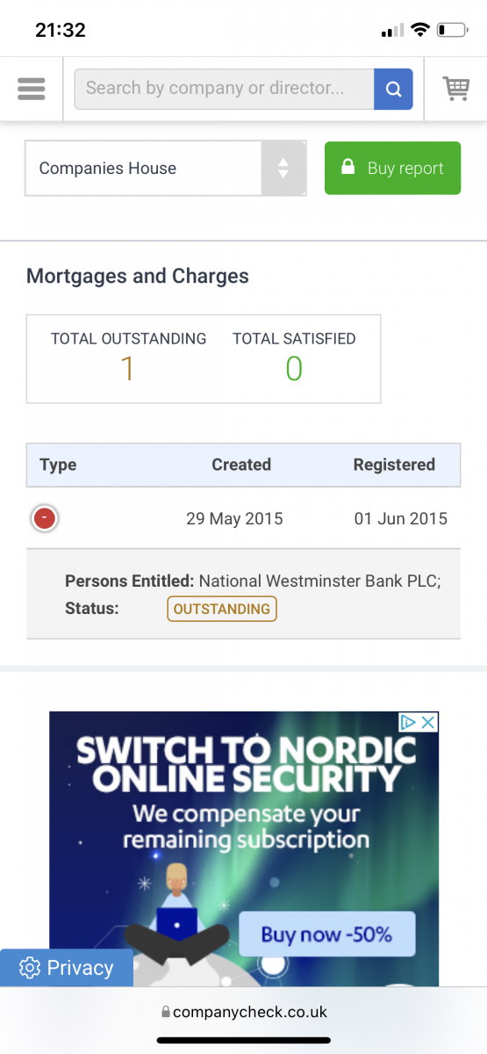Open the AdChoices info icon
This screenshot has height=1054, width=487.
pyautogui.click(x=408, y=722)
